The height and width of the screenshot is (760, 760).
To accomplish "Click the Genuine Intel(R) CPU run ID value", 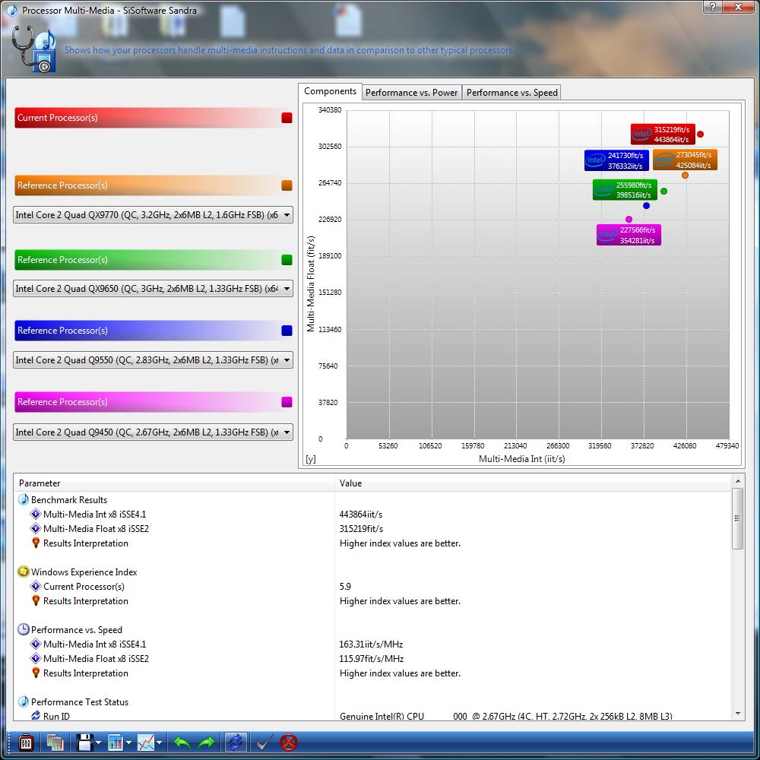I will point(506,717).
